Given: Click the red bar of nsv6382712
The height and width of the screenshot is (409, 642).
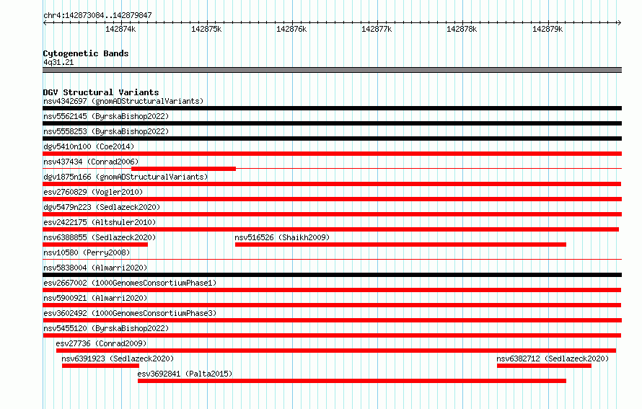Looking at the screenshot, I should (544, 366).
